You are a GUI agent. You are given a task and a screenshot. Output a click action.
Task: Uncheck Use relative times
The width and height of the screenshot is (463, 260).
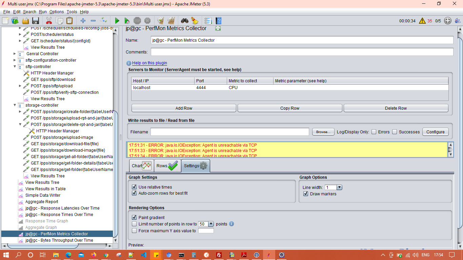[134, 187]
